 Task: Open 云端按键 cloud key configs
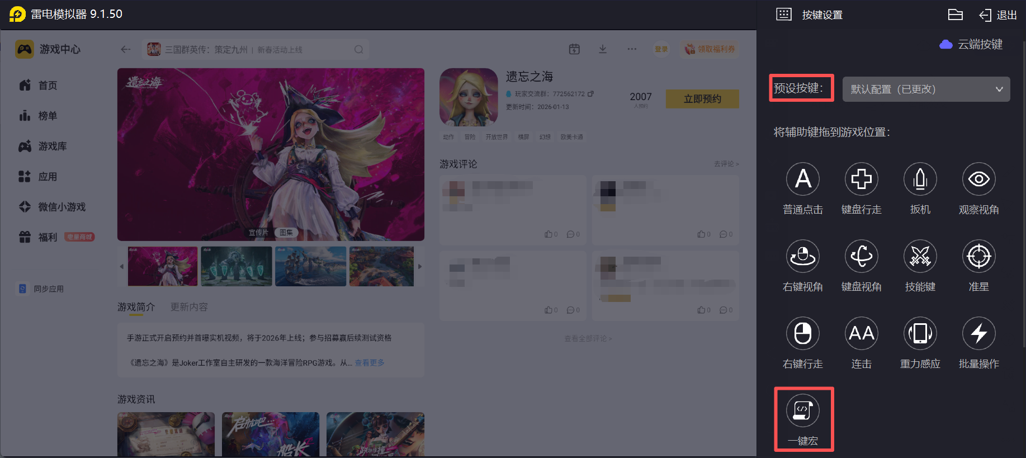tap(971, 44)
